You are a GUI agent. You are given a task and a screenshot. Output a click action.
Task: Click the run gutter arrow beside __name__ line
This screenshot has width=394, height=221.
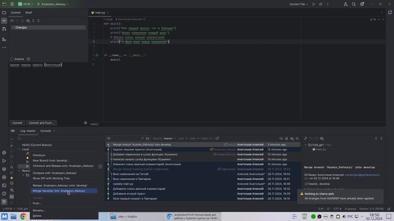pos(97,55)
